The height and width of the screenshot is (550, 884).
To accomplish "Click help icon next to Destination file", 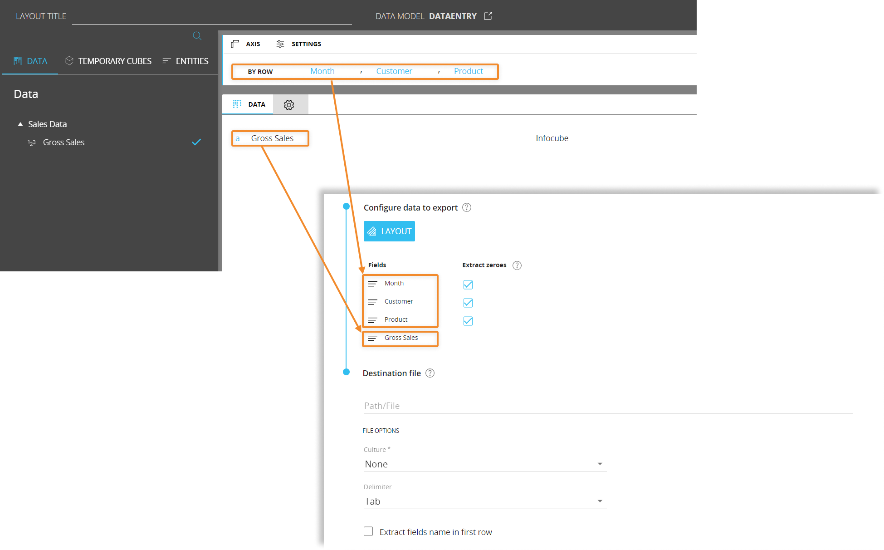I will tap(430, 373).
